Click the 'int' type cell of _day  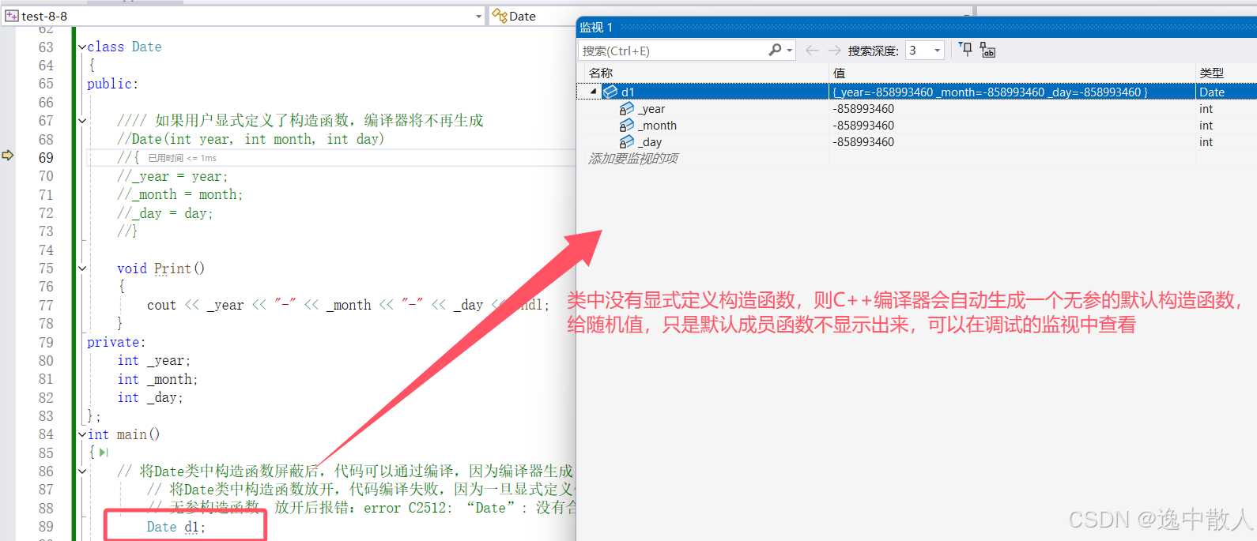point(1226,142)
